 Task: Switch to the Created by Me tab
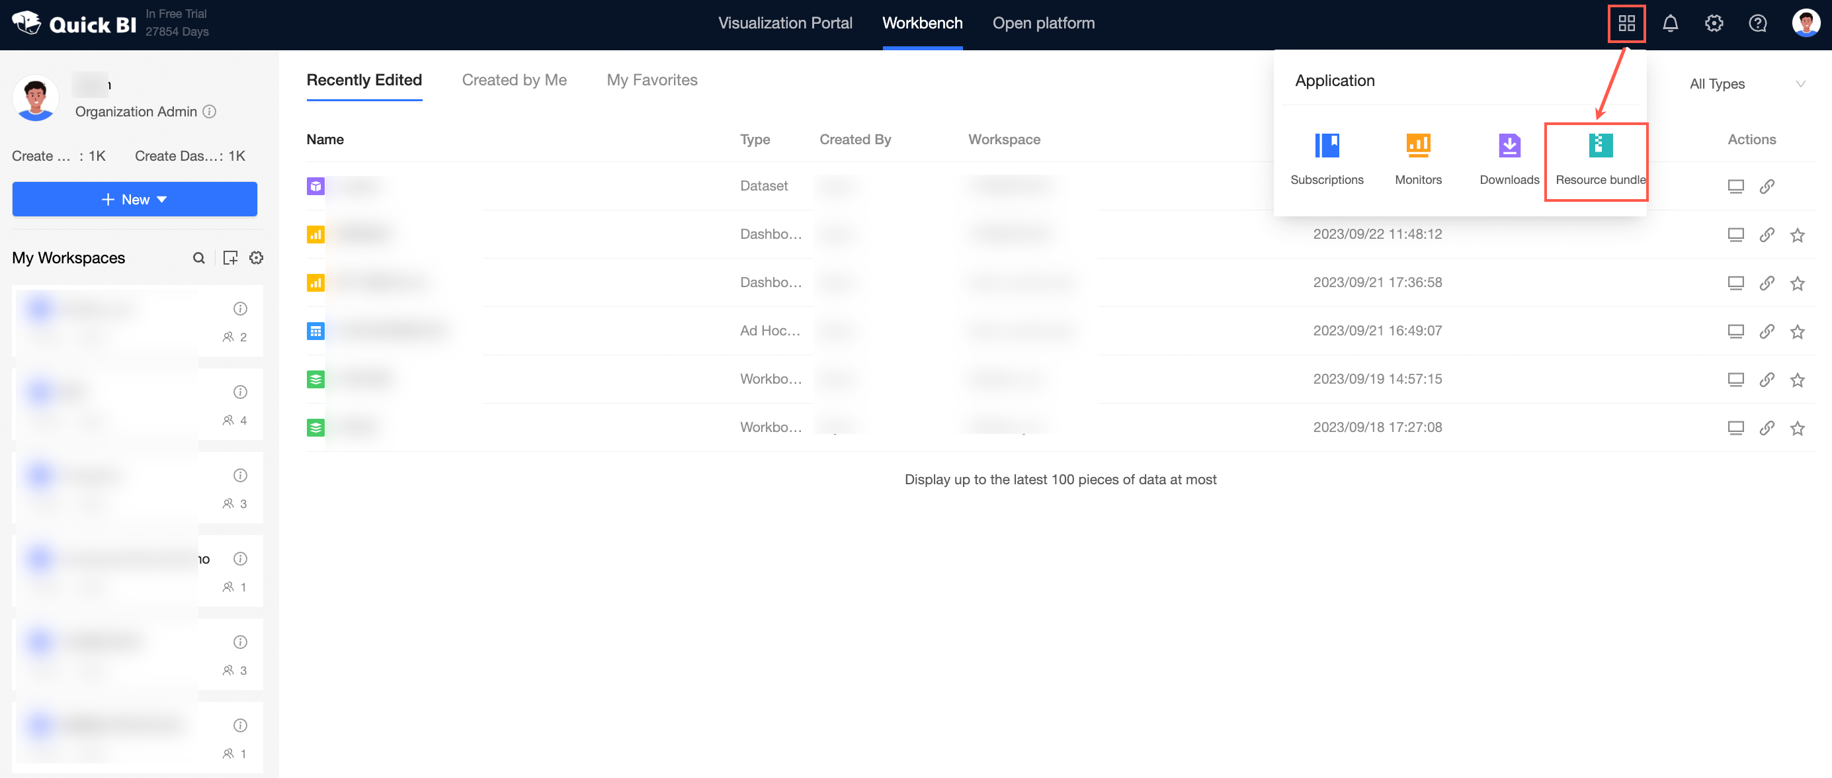click(514, 79)
